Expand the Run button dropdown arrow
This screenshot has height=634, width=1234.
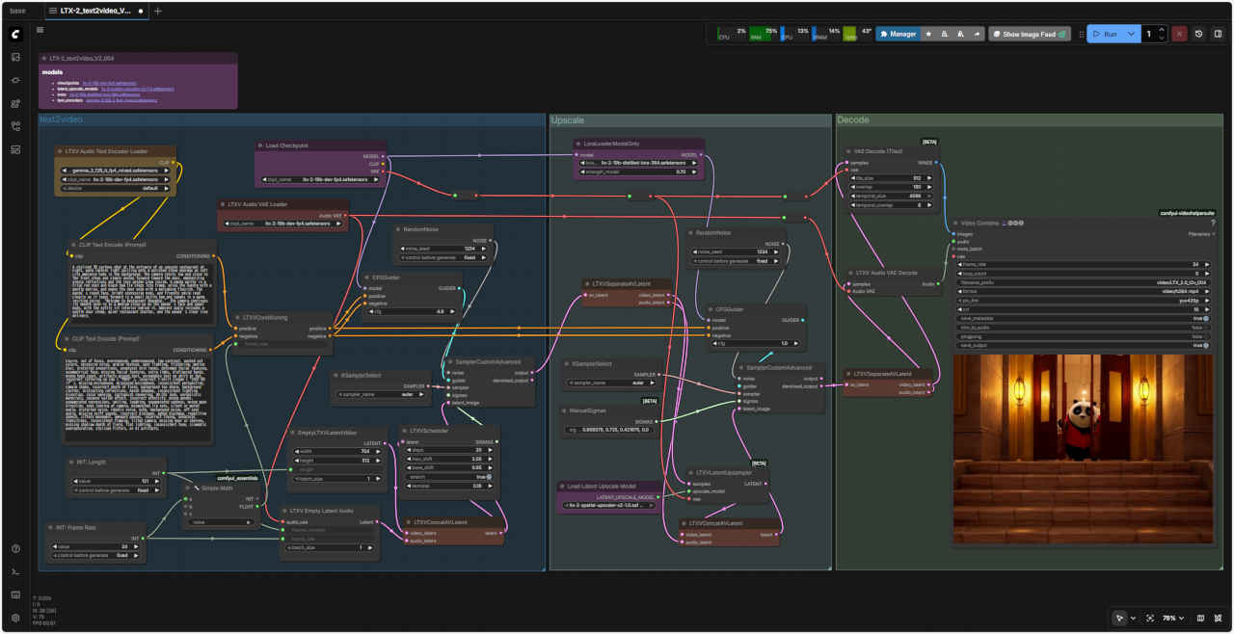(x=1132, y=34)
